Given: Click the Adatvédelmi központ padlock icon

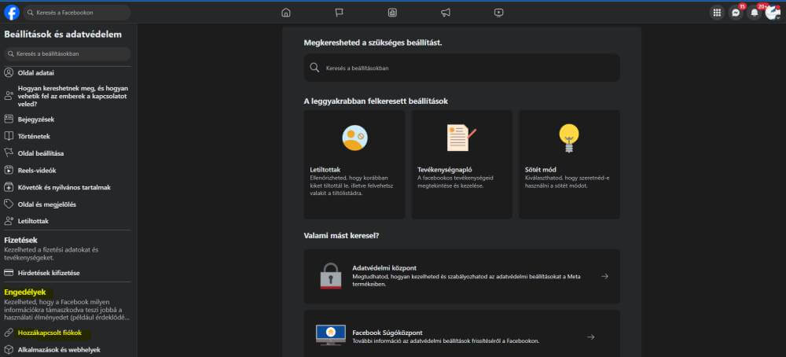Looking at the screenshot, I should pos(330,276).
